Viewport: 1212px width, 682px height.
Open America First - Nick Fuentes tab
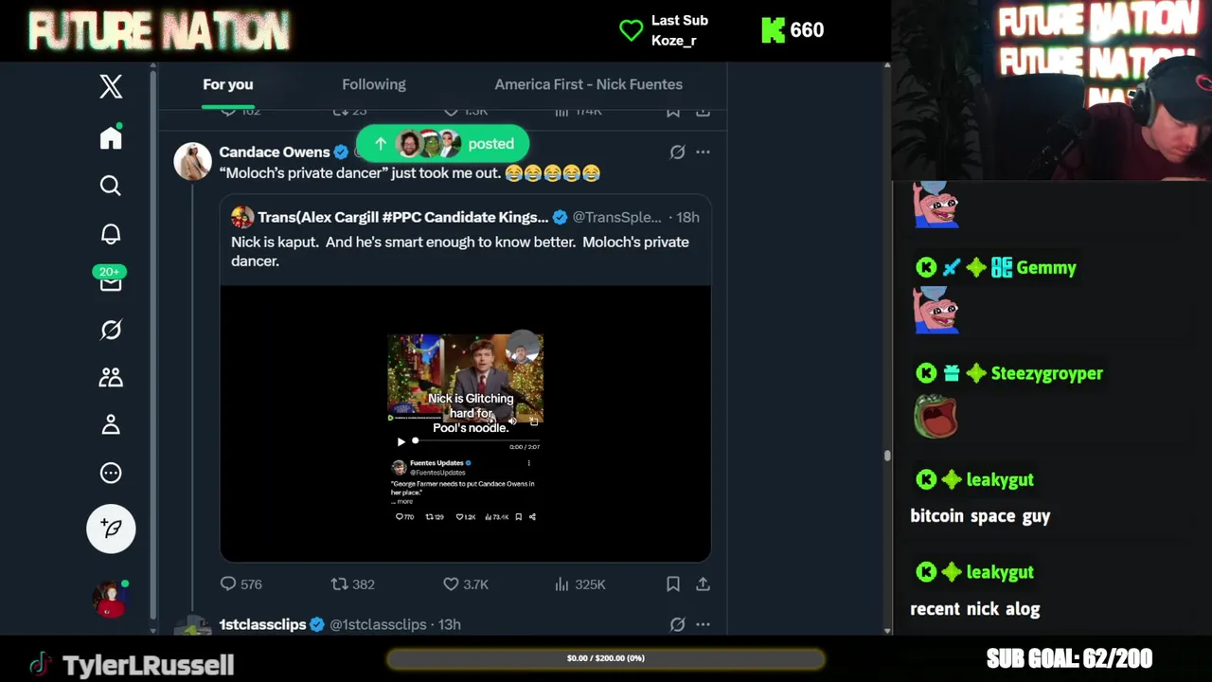588,84
